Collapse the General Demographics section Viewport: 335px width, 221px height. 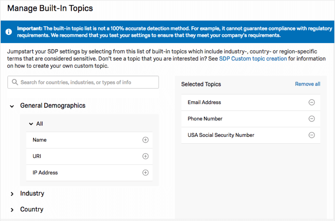coord(12,106)
